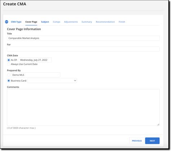This screenshot has height=151, width=171.
Task: Choose the Demo MLS radio button
Action: pyautogui.click(x=9, y=75)
